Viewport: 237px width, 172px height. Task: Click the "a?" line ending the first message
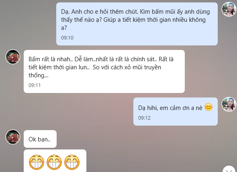(x=64, y=28)
